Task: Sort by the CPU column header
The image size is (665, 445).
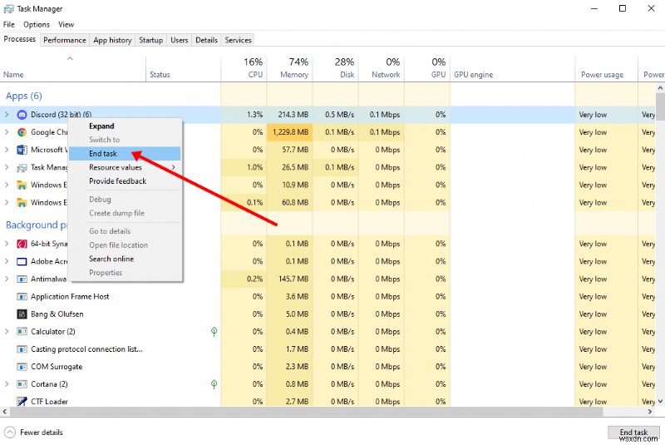Action: (x=244, y=68)
